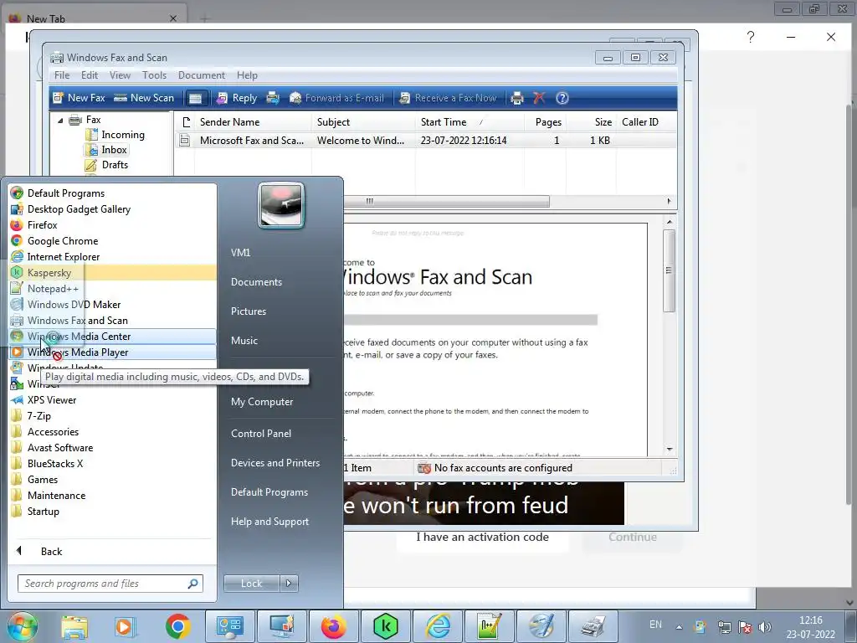Image resolution: width=857 pixels, height=643 pixels.
Task: Click Forward as E-mail in toolbar
Action: (x=336, y=98)
